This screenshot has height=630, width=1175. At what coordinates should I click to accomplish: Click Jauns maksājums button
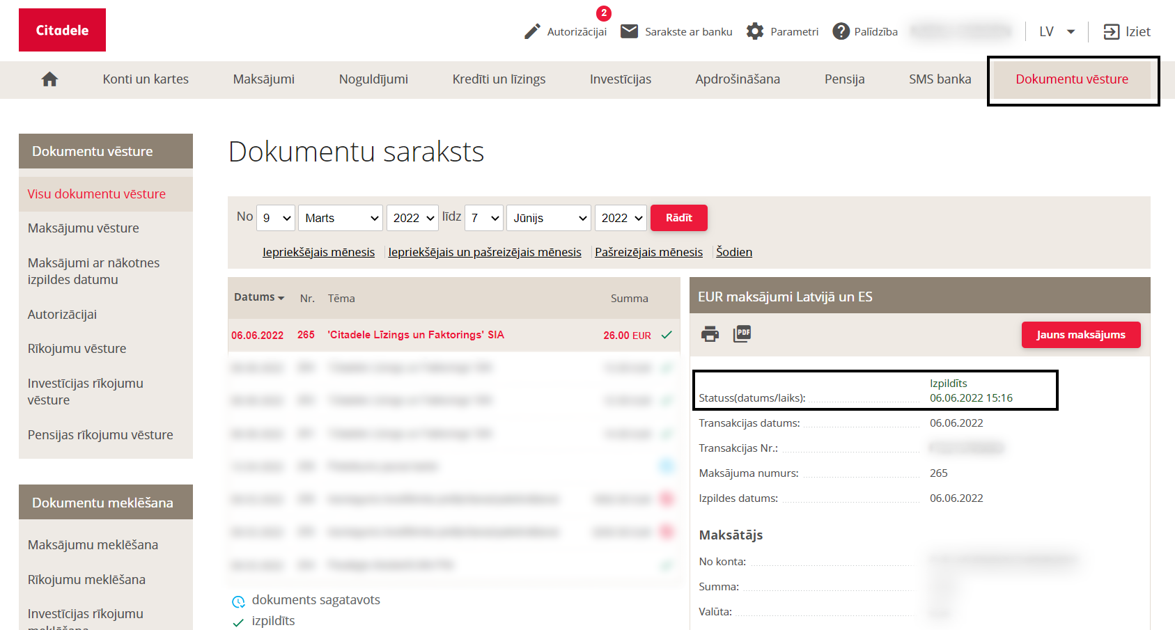1081,335
